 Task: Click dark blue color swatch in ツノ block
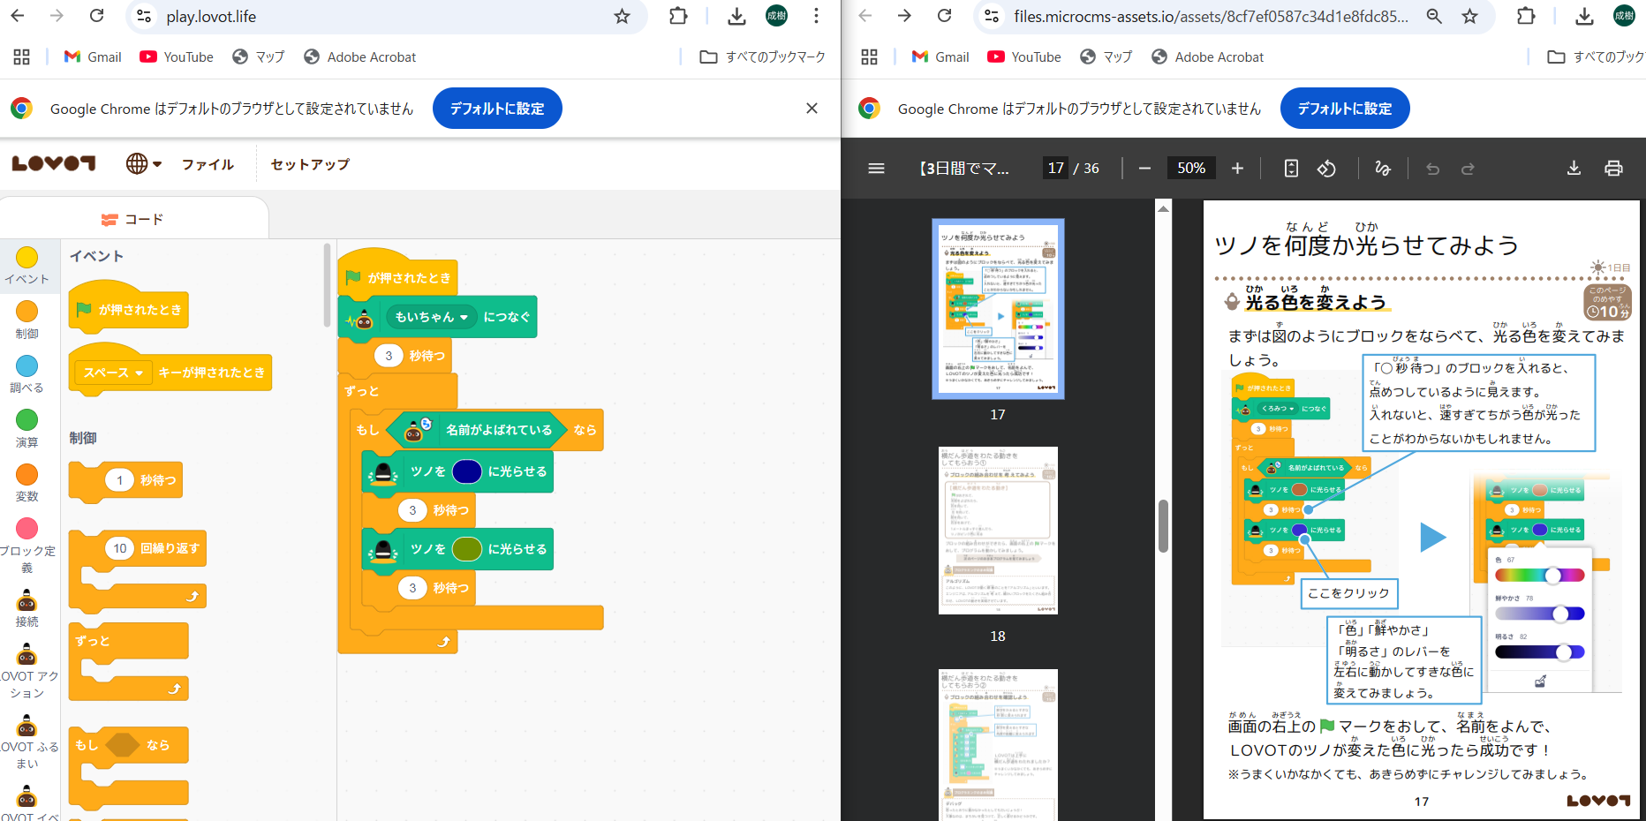coord(466,471)
